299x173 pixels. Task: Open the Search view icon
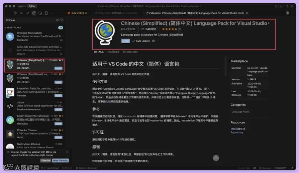(21, 13)
